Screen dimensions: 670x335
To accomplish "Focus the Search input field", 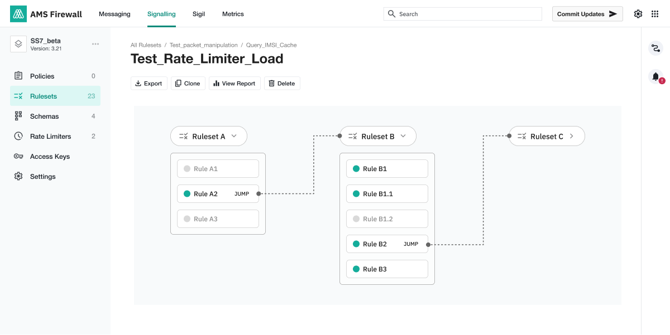I will pos(463,14).
